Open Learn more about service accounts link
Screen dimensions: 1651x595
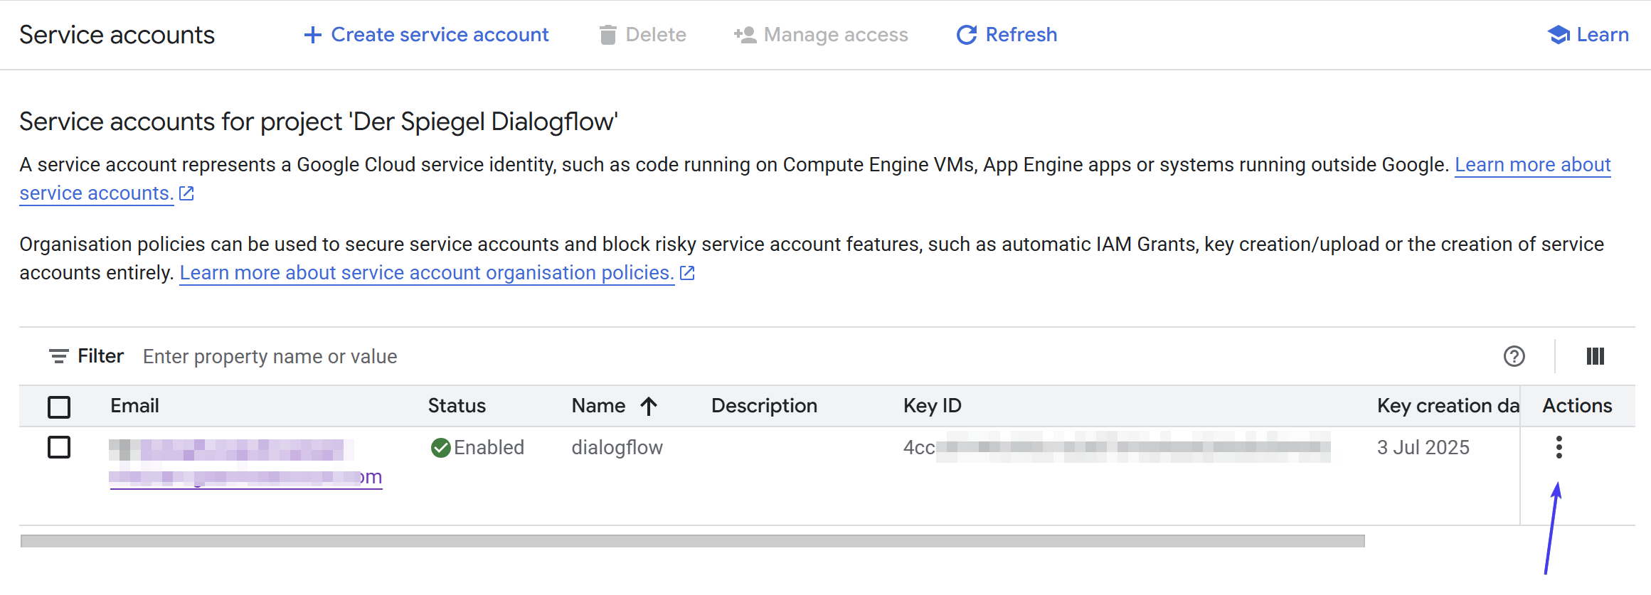[1532, 165]
